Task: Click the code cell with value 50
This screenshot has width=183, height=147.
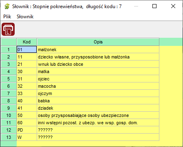Action: click(27, 115)
